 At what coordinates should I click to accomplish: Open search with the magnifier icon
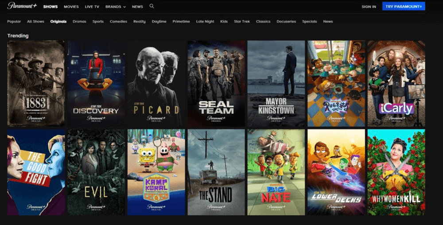pos(152,6)
